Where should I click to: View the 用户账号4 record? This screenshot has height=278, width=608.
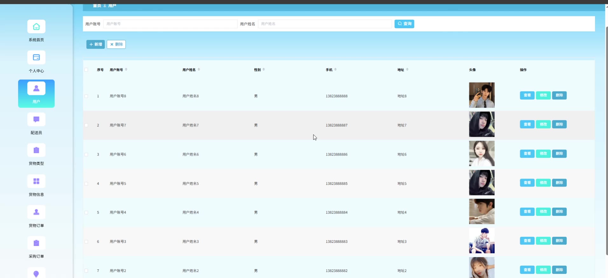click(527, 212)
